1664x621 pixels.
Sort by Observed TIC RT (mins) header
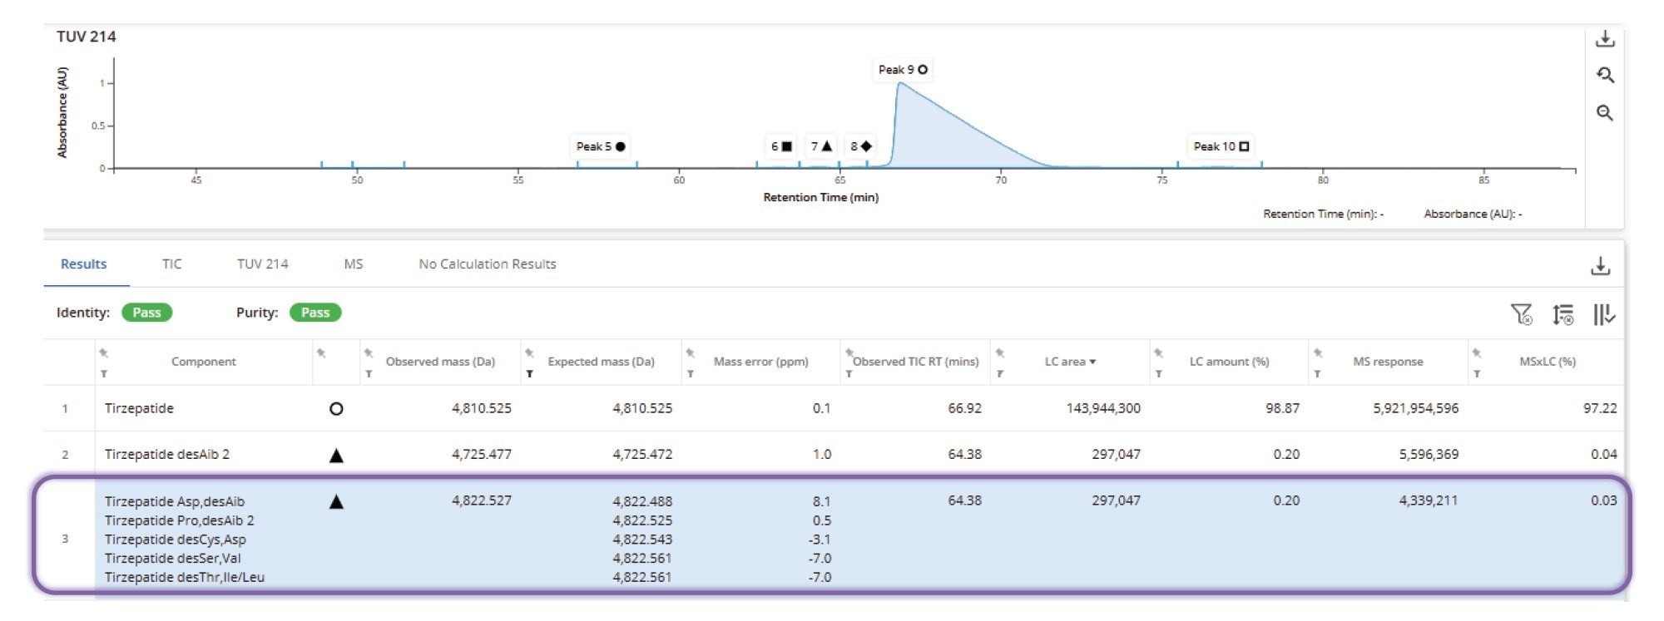click(915, 362)
